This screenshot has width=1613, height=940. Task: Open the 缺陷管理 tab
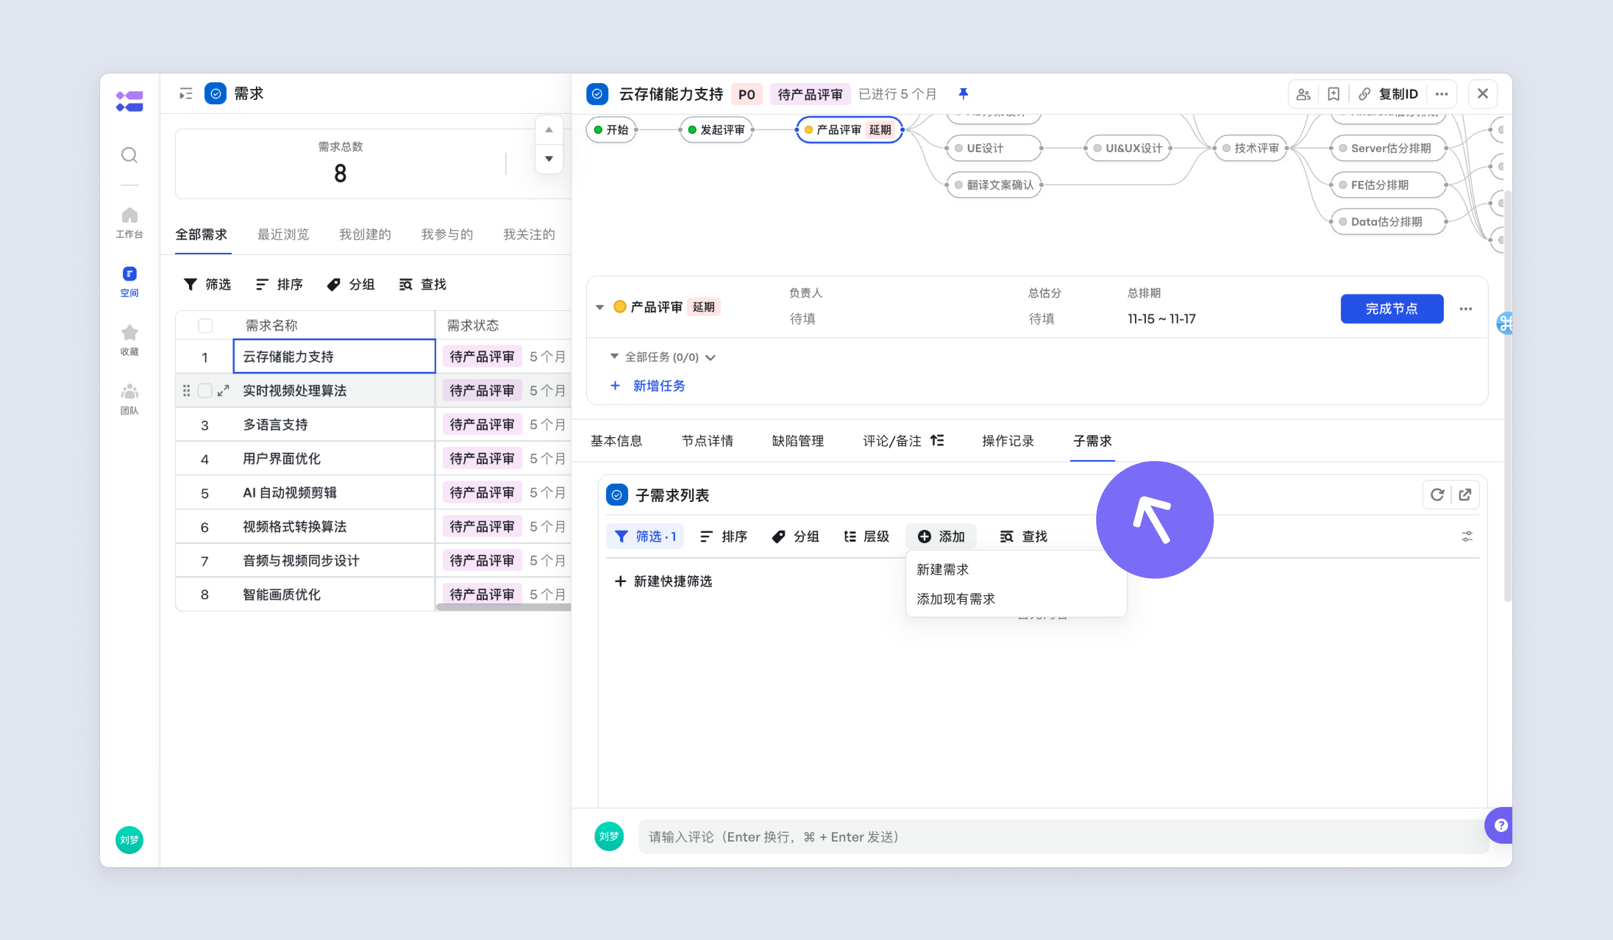point(798,441)
